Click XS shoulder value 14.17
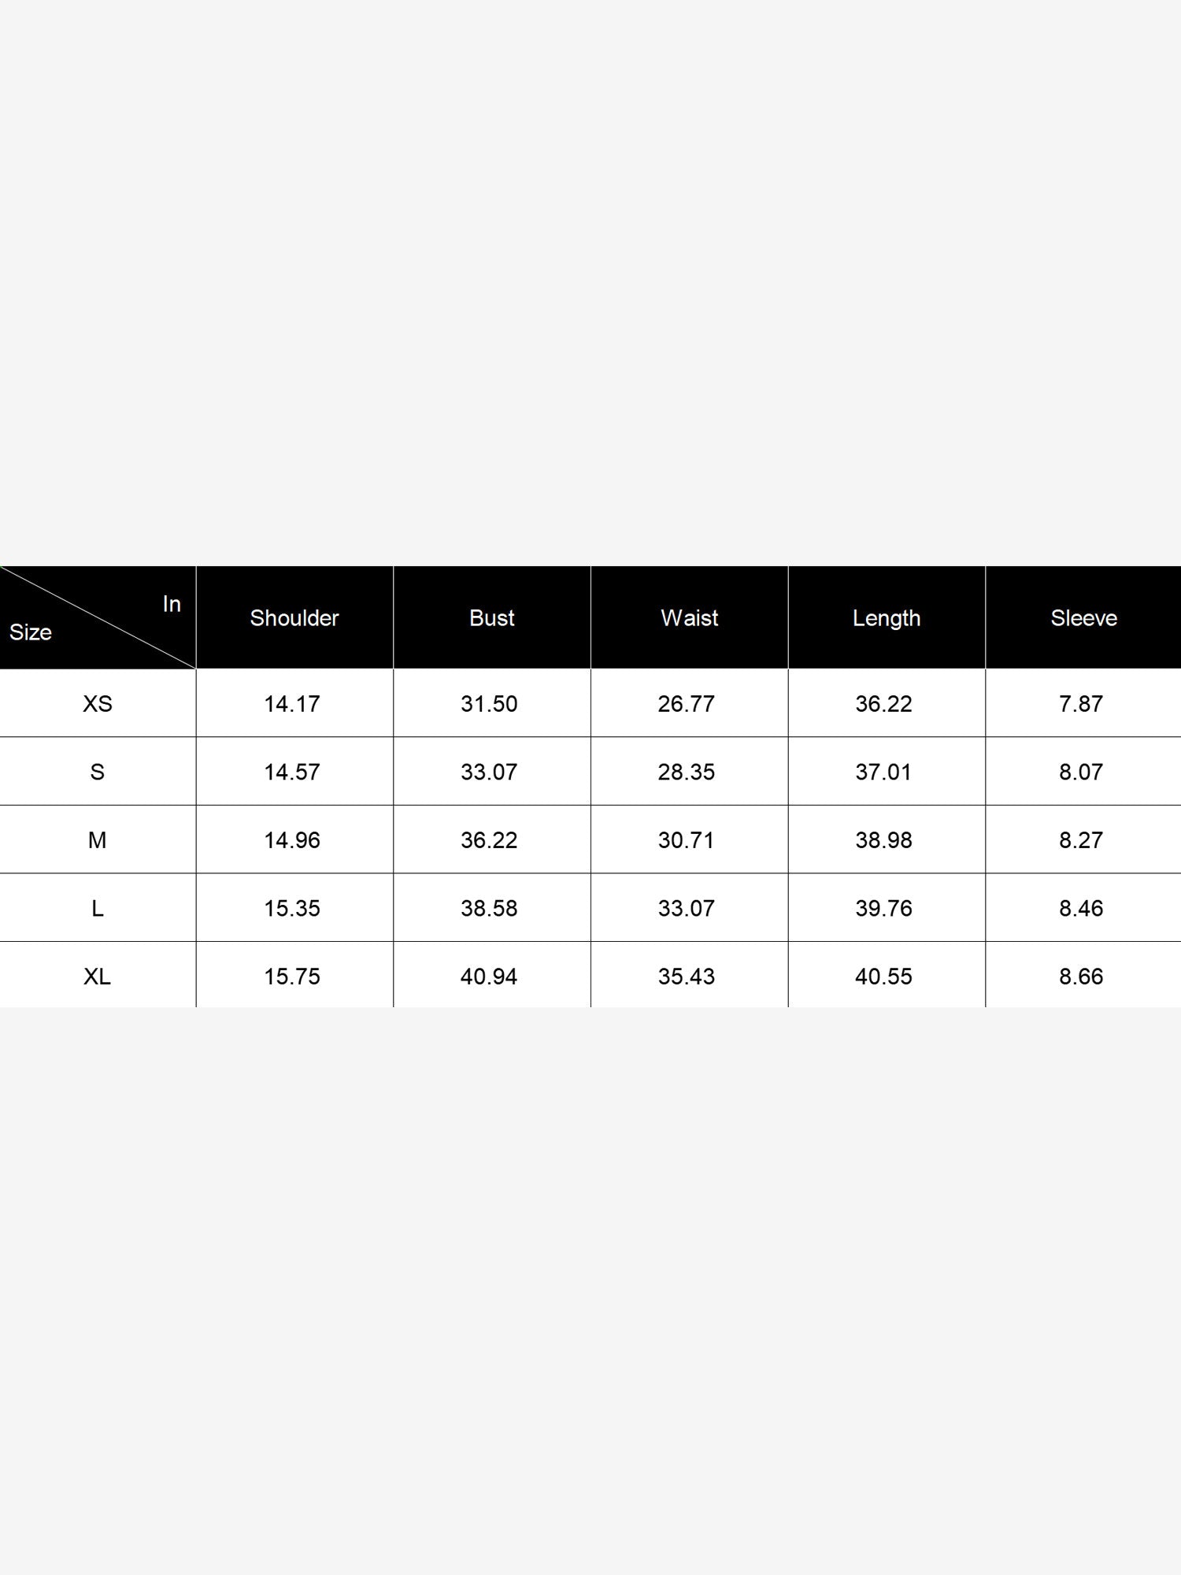 (x=292, y=704)
